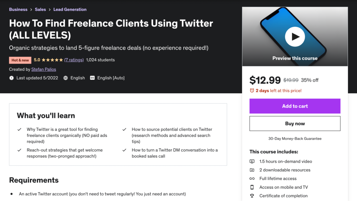Open the Business breadcrumb category

coord(18,9)
